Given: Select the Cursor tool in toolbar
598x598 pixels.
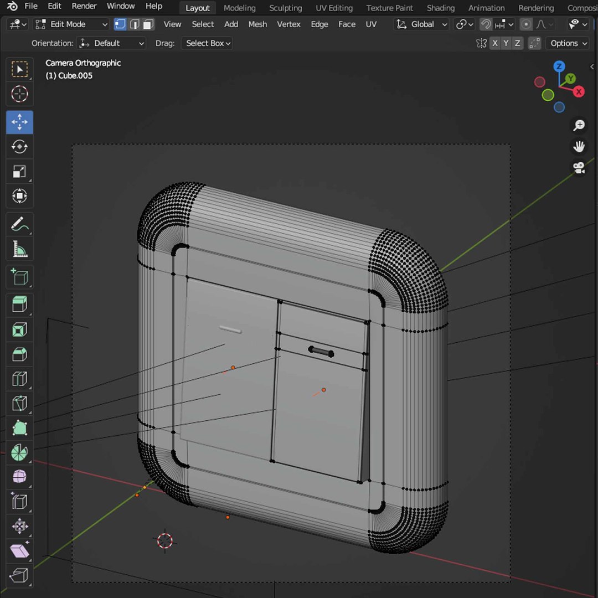Looking at the screenshot, I should tap(19, 94).
